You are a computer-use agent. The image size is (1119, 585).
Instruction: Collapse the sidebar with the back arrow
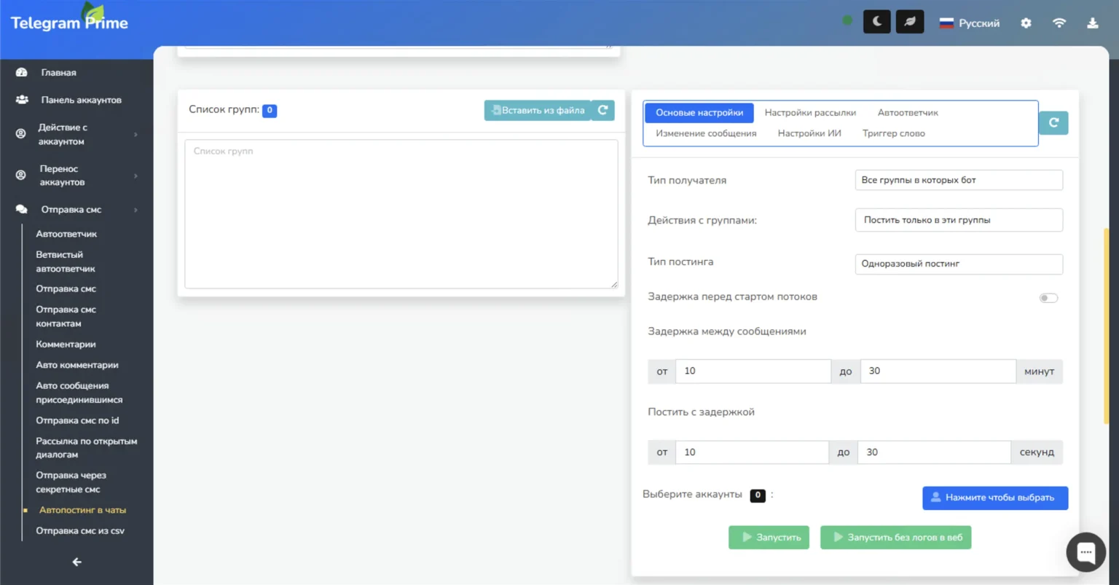(76, 562)
